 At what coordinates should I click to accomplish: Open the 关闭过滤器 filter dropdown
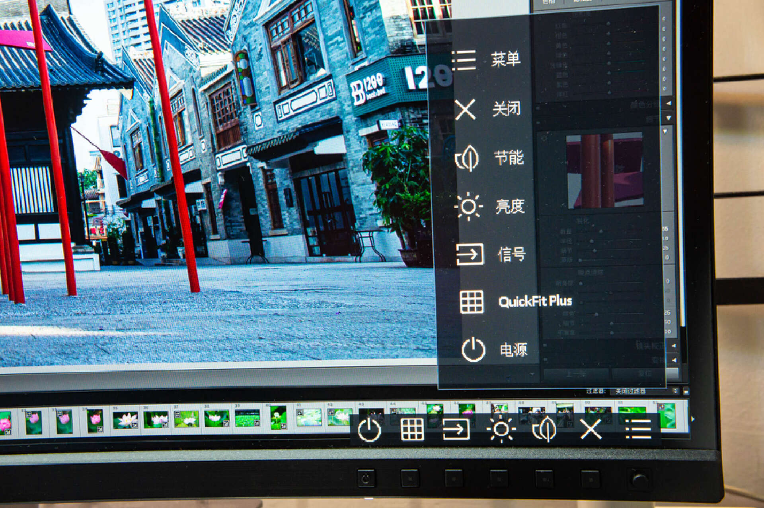pyautogui.click(x=631, y=391)
